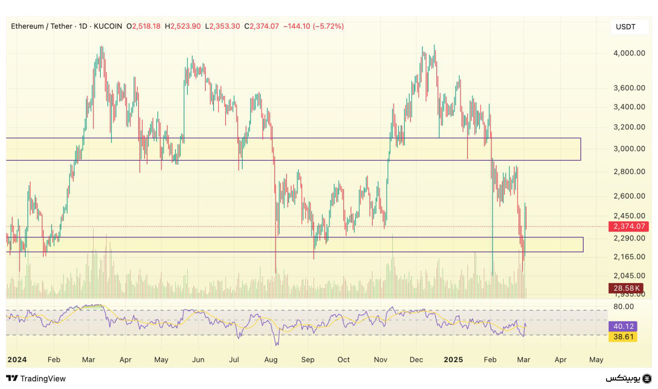658x389 pixels.
Task: Click the TradingView logo icon
Action: point(12,379)
